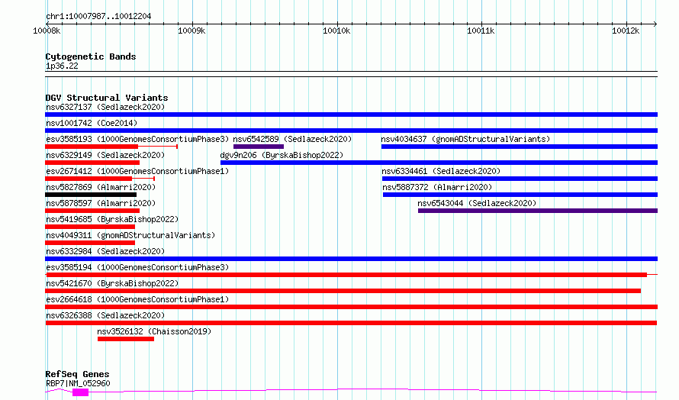
Task: Click the red bar of nsv5421670
Action: click(x=343, y=291)
